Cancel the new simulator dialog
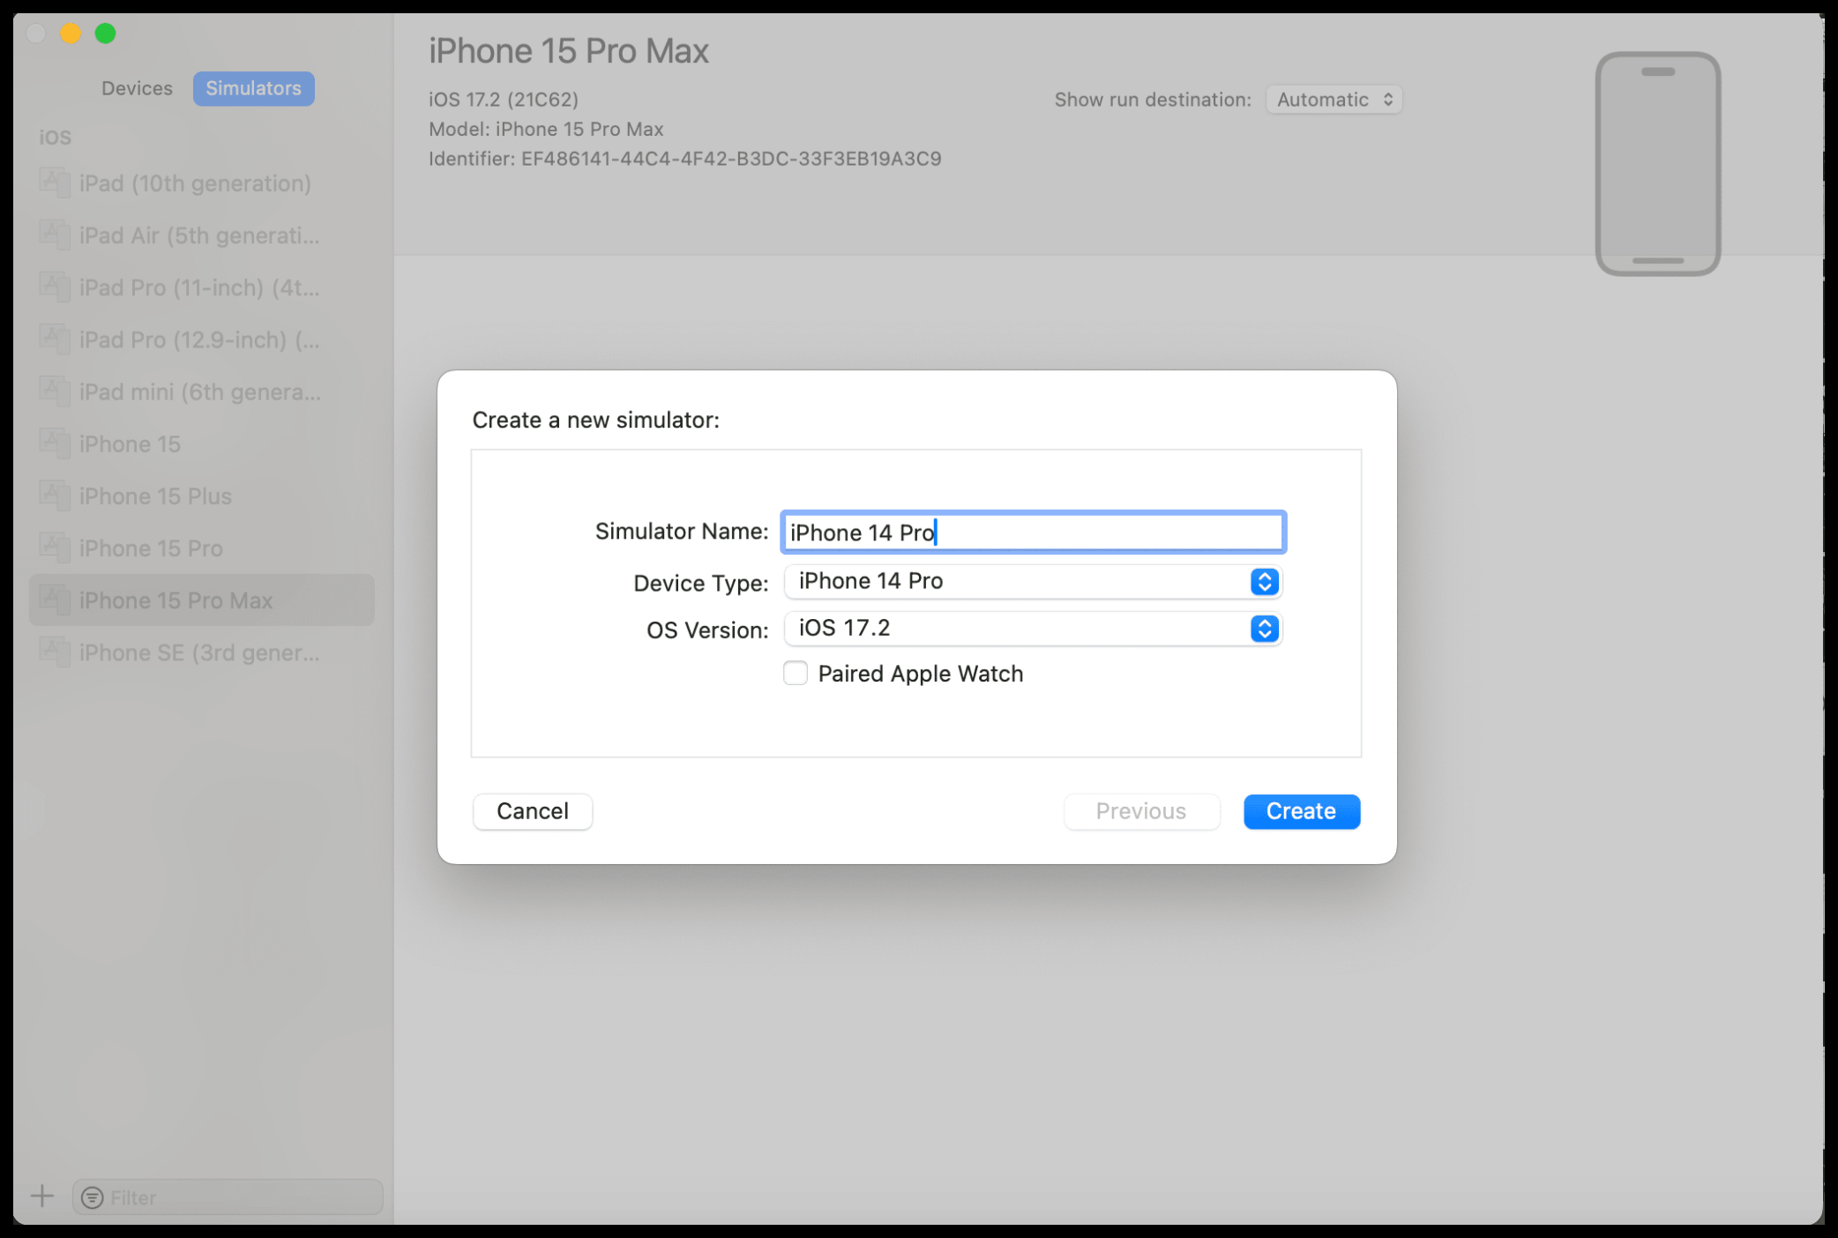The height and width of the screenshot is (1238, 1838). coord(533,811)
